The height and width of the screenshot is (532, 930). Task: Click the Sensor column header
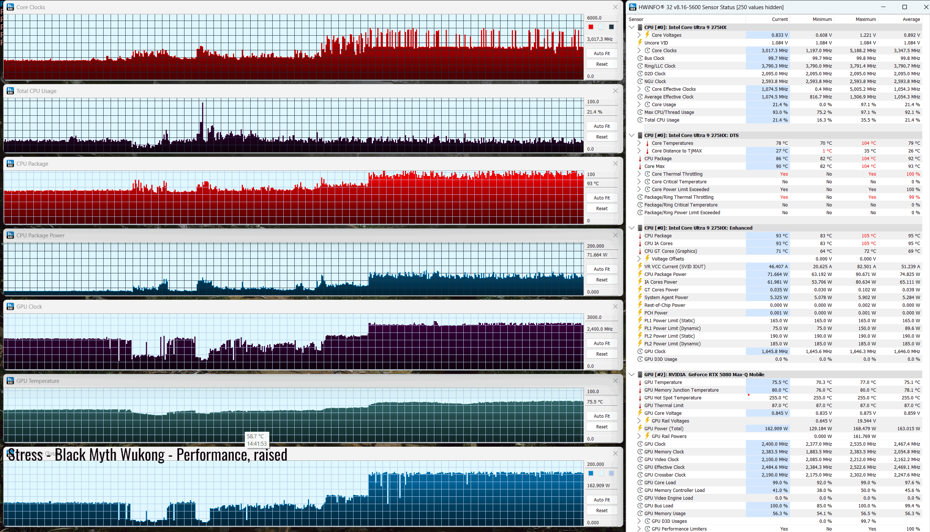636,19
